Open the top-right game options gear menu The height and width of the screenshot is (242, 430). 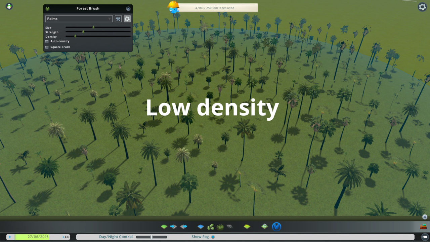[422, 7]
